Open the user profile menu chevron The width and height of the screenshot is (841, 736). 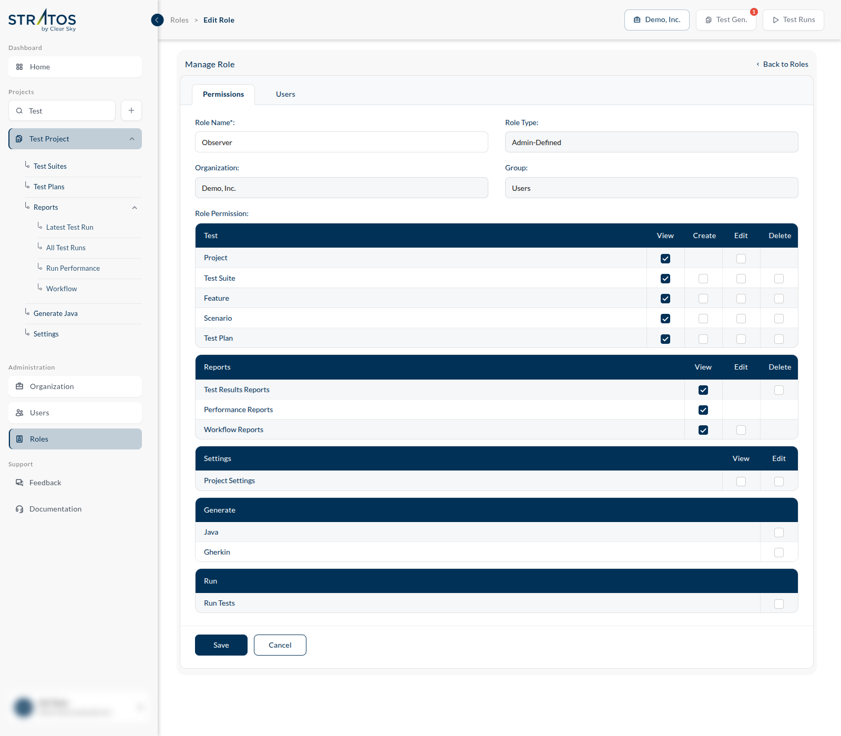click(x=140, y=707)
